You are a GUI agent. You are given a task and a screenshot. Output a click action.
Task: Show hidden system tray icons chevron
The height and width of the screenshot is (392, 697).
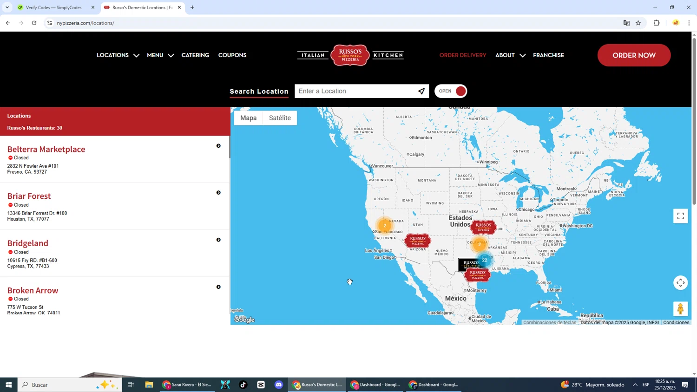point(635,385)
